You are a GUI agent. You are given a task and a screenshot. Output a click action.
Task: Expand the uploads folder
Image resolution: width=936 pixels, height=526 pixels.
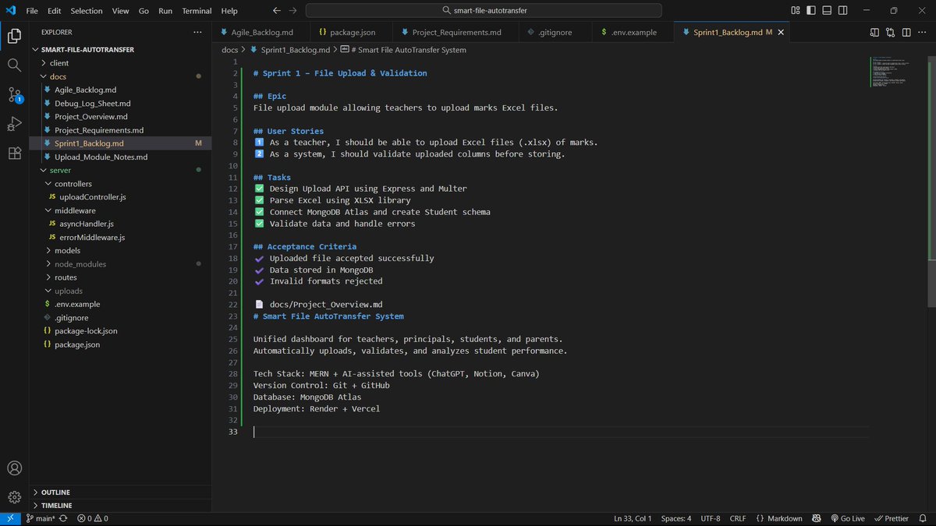coord(120,291)
